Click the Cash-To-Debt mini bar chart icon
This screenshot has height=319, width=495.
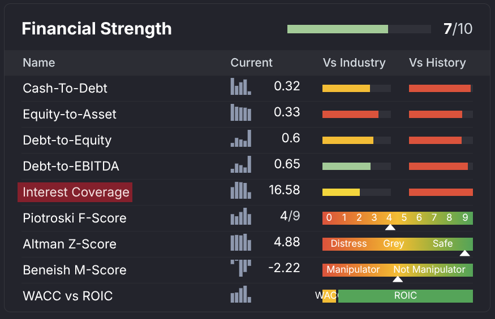240,87
